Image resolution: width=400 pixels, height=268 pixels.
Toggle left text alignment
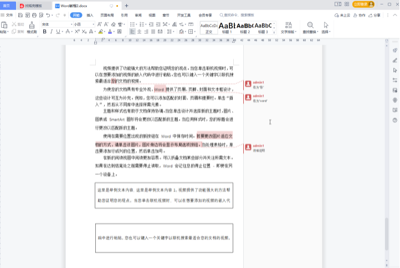[x=132, y=32]
